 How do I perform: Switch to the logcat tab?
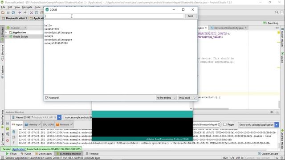(x=17, y=124)
